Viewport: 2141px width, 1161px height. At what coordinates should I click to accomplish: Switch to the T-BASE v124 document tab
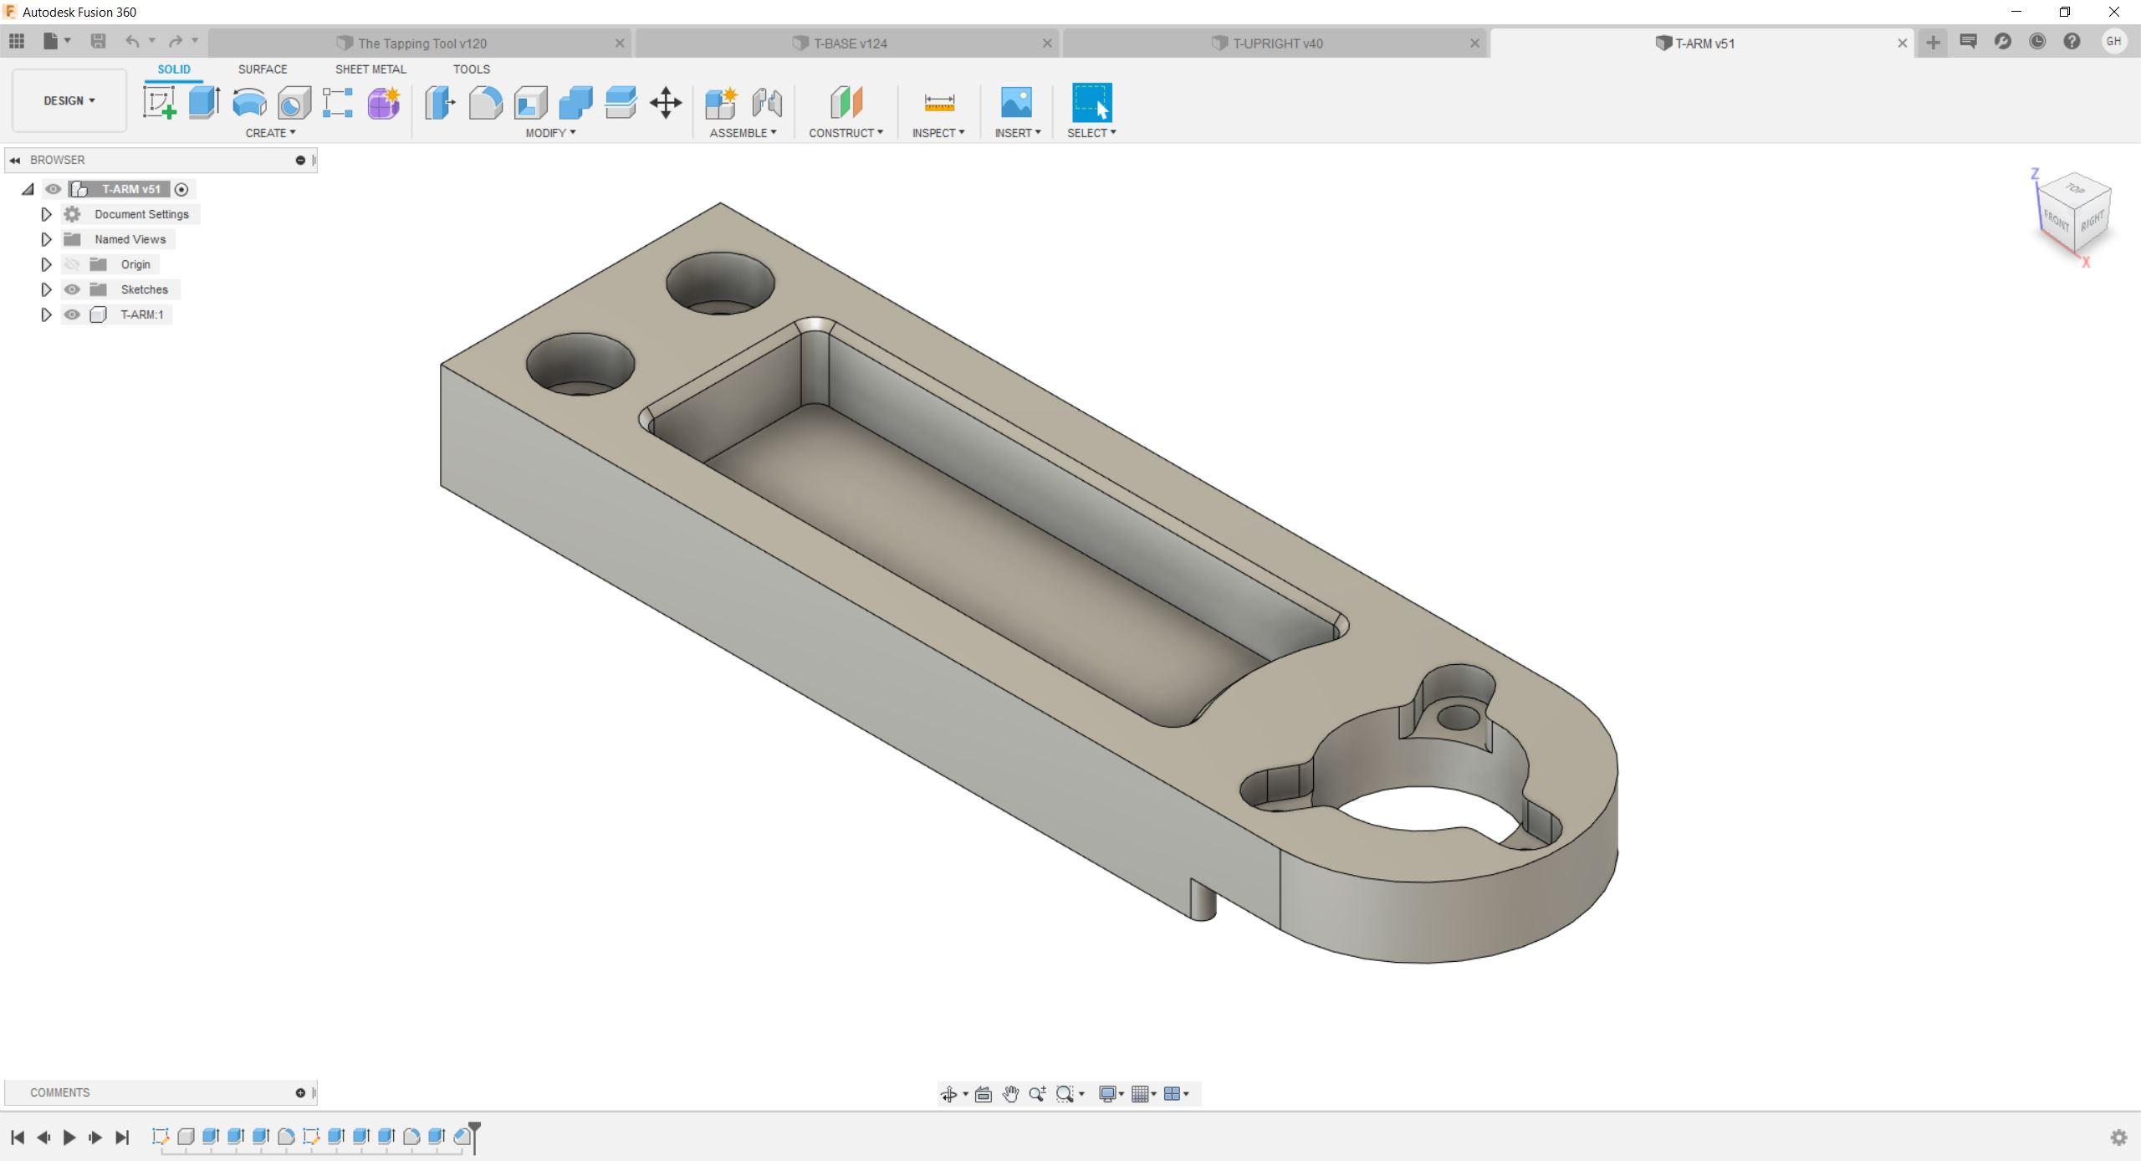click(x=849, y=43)
